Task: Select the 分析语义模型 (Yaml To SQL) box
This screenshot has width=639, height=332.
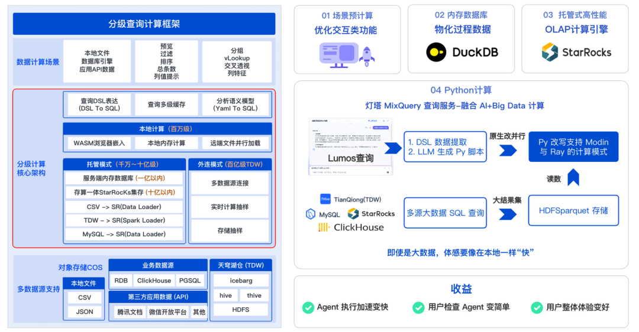Action: pyautogui.click(x=235, y=105)
